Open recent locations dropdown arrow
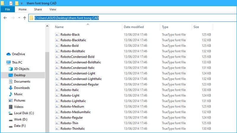 click(19, 18)
